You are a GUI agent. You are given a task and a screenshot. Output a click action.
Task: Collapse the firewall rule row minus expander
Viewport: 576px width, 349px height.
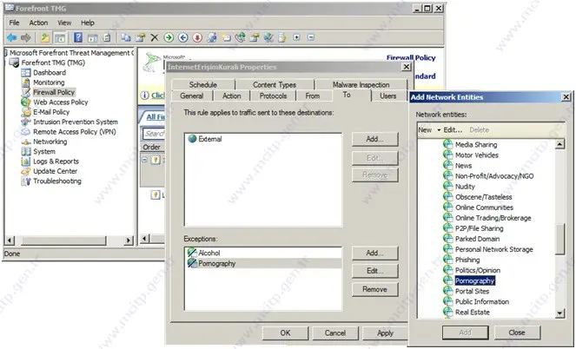(x=145, y=160)
